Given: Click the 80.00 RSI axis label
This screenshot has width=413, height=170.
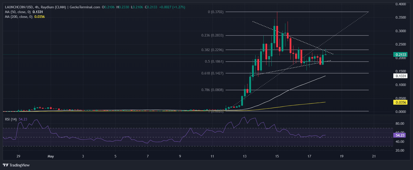Looking at the screenshot, I should click(x=400, y=123).
